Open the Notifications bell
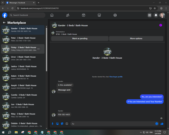The height and width of the screenshot is (135, 169). pos(156,15)
